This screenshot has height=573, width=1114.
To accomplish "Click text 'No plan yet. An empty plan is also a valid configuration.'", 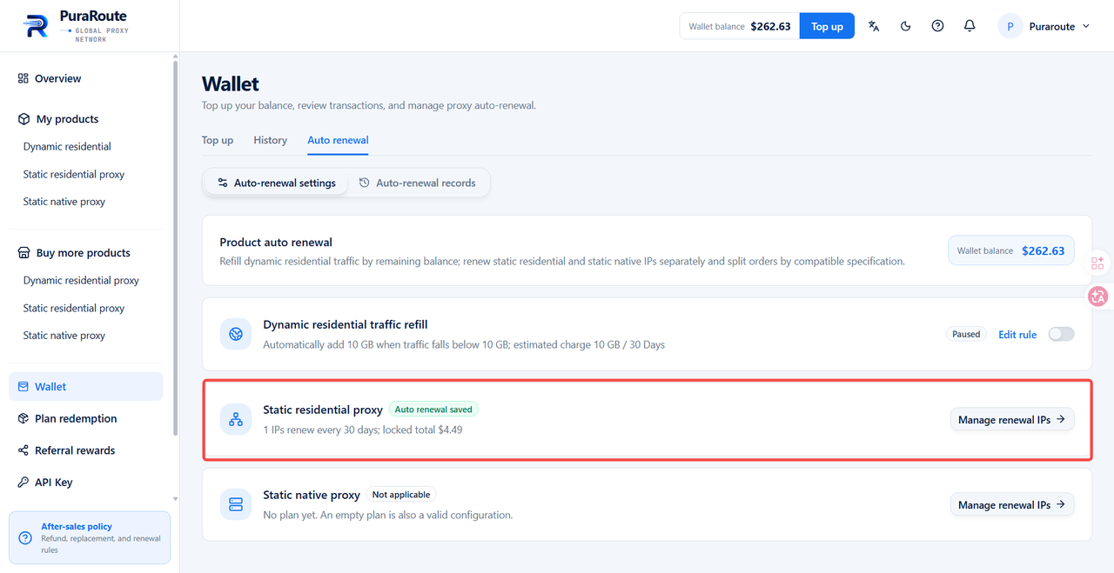I will (x=388, y=515).
